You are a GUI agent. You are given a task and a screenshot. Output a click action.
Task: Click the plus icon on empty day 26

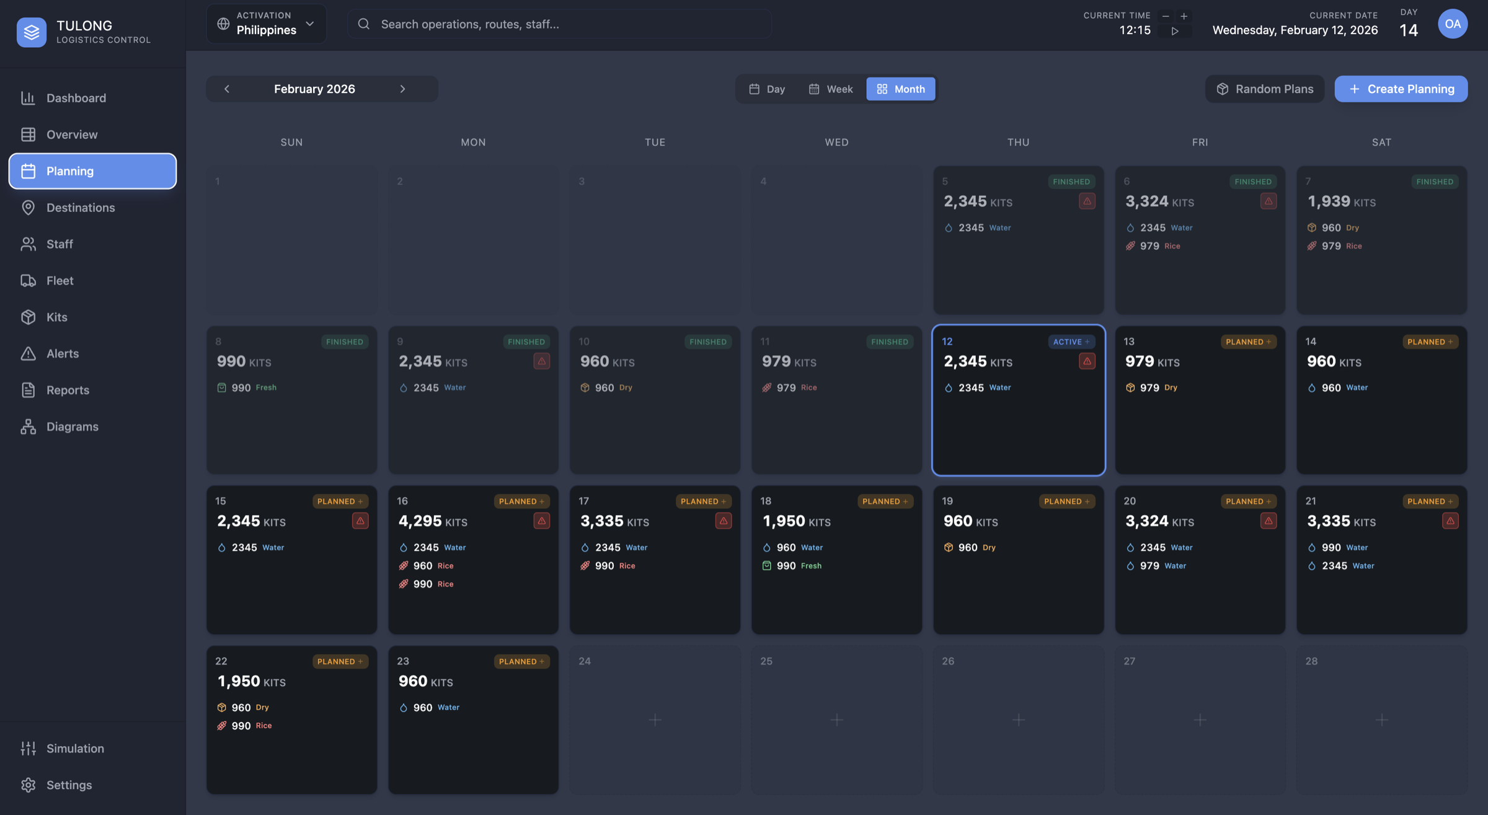pyautogui.click(x=1018, y=720)
